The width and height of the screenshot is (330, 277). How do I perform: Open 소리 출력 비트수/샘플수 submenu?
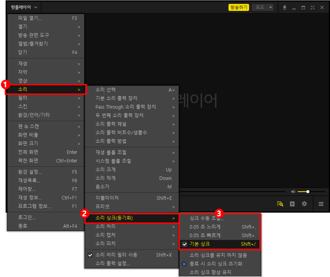click(x=132, y=133)
